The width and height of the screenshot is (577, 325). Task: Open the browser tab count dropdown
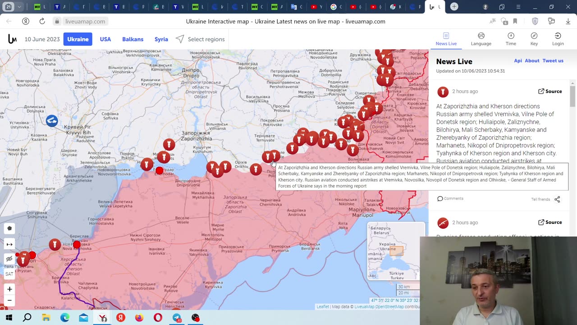pos(13,7)
